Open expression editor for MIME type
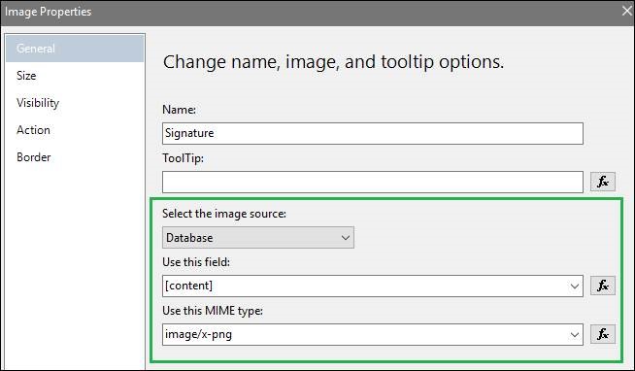 coord(603,334)
